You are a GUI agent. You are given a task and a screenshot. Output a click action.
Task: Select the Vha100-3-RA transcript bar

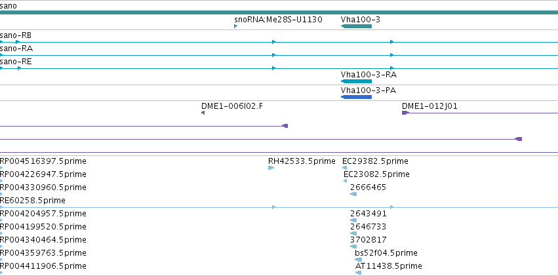pyautogui.click(x=356, y=81)
